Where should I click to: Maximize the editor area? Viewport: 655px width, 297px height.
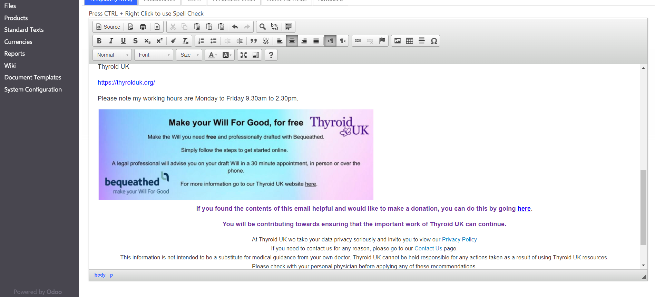(244, 55)
